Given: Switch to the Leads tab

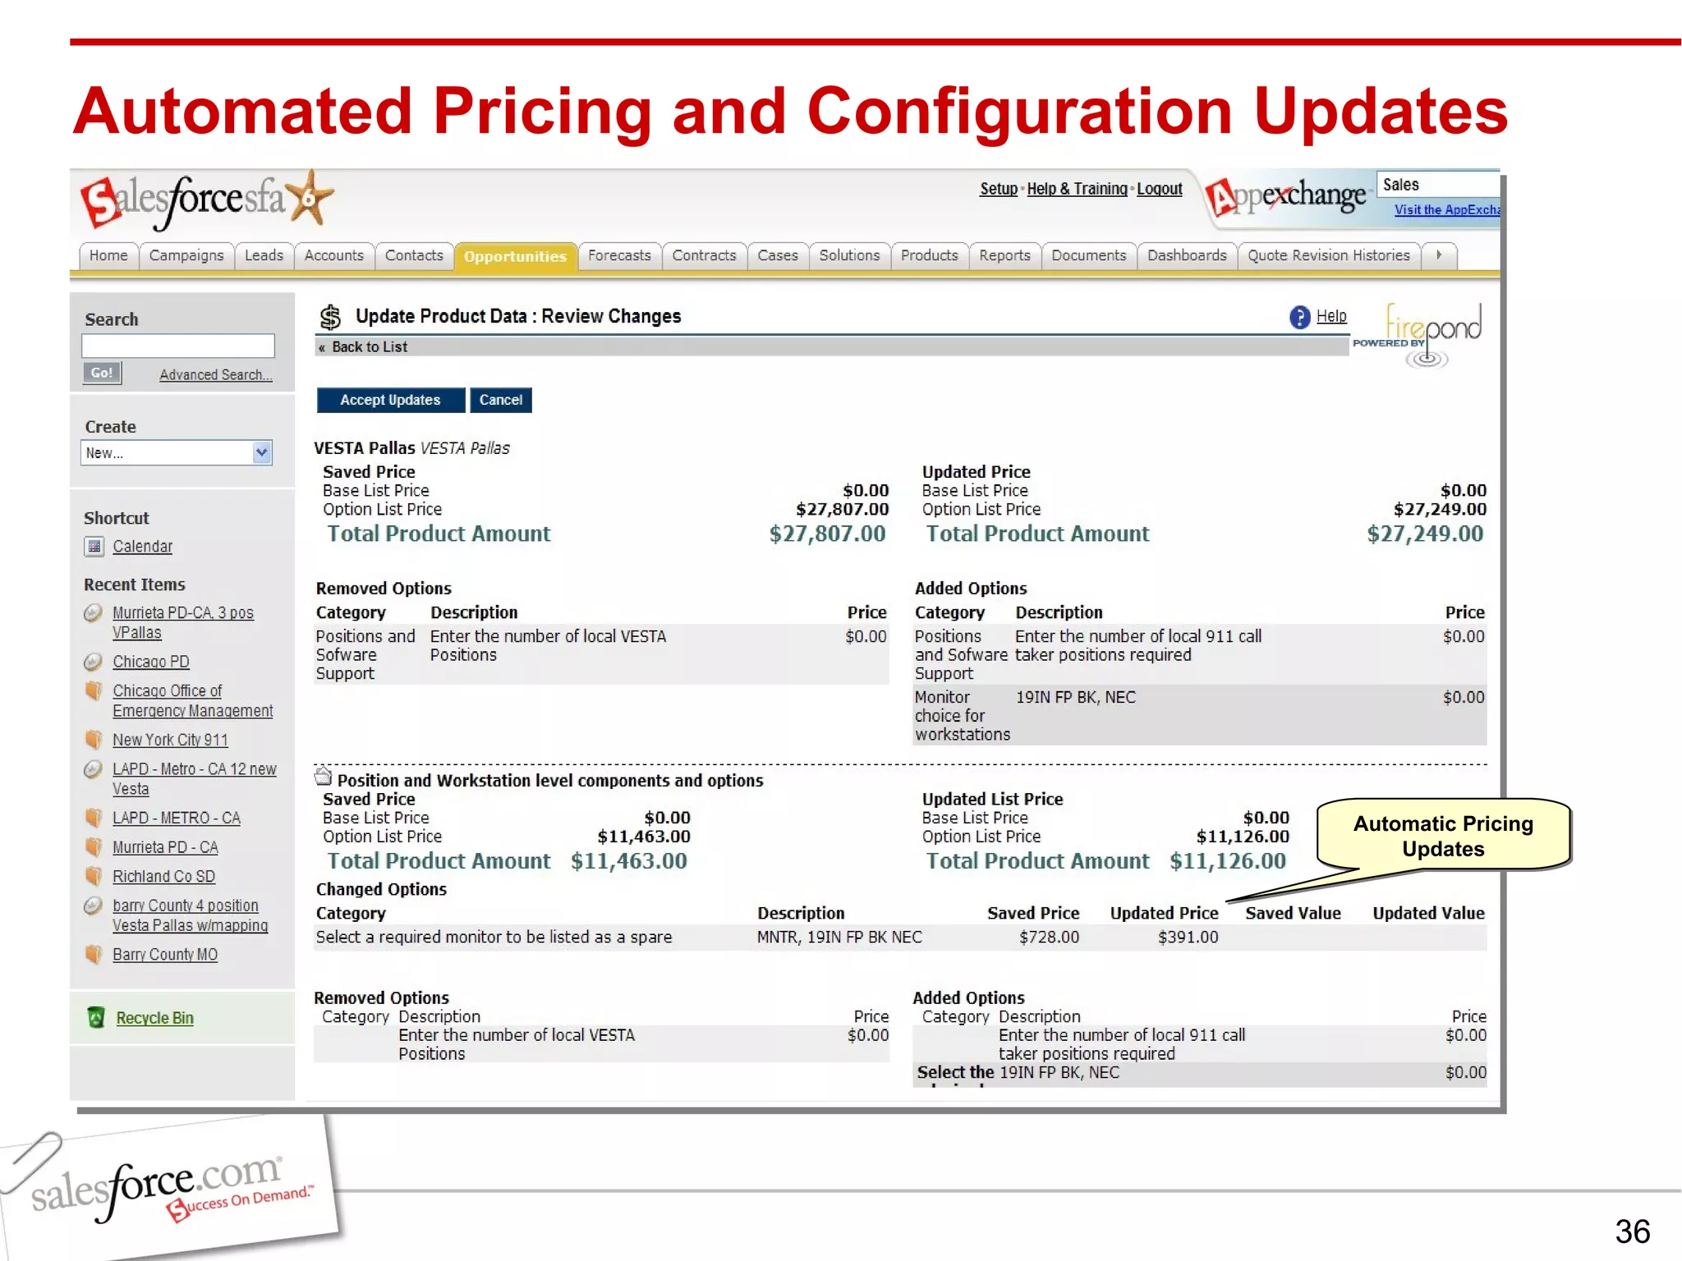Looking at the screenshot, I should [x=264, y=256].
